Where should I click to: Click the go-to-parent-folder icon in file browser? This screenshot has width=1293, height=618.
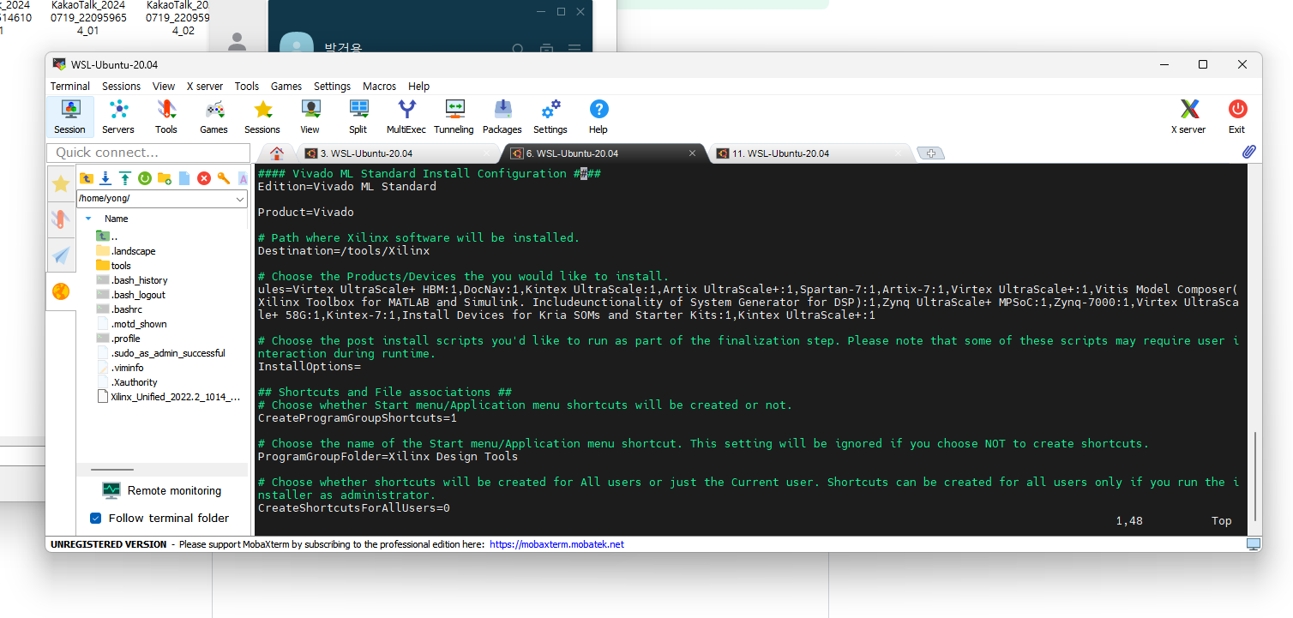click(87, 178)
